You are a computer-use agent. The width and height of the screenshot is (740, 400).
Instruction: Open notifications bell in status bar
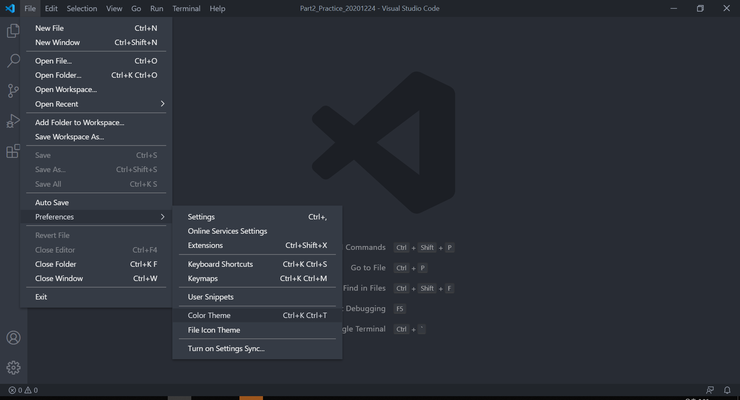tap(727, 390)
